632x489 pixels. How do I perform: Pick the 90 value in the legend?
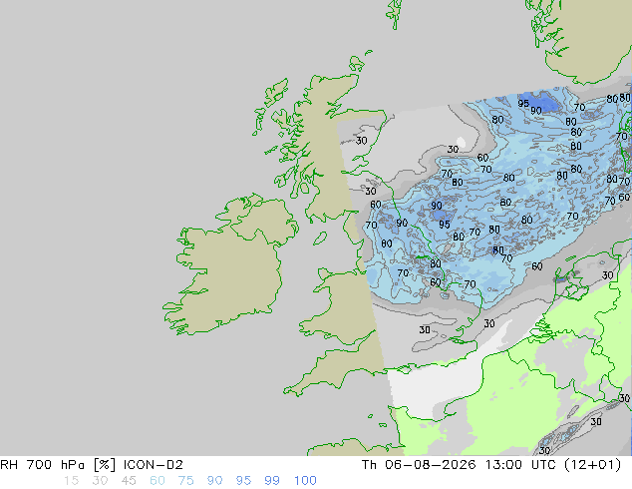(215, 481)
